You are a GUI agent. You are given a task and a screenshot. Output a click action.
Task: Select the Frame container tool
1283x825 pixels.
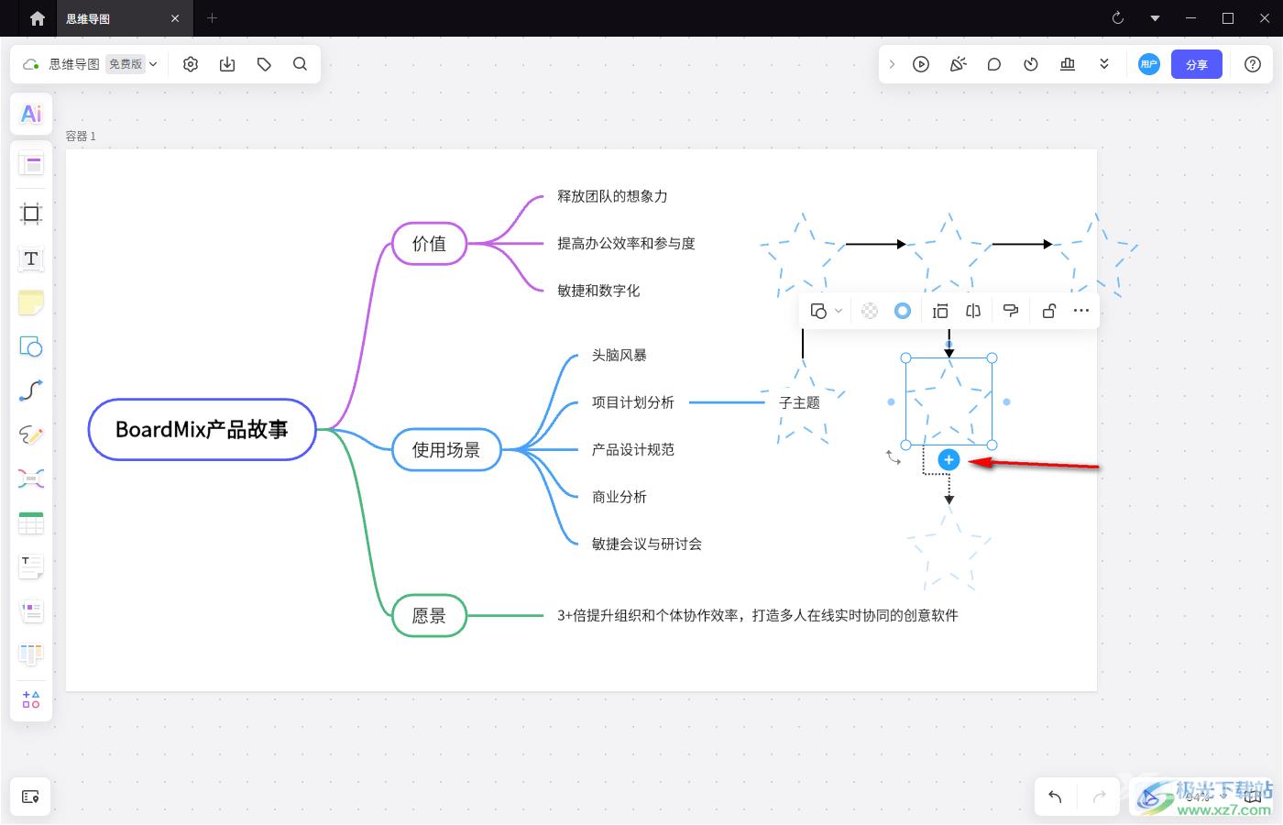(31, 214)
